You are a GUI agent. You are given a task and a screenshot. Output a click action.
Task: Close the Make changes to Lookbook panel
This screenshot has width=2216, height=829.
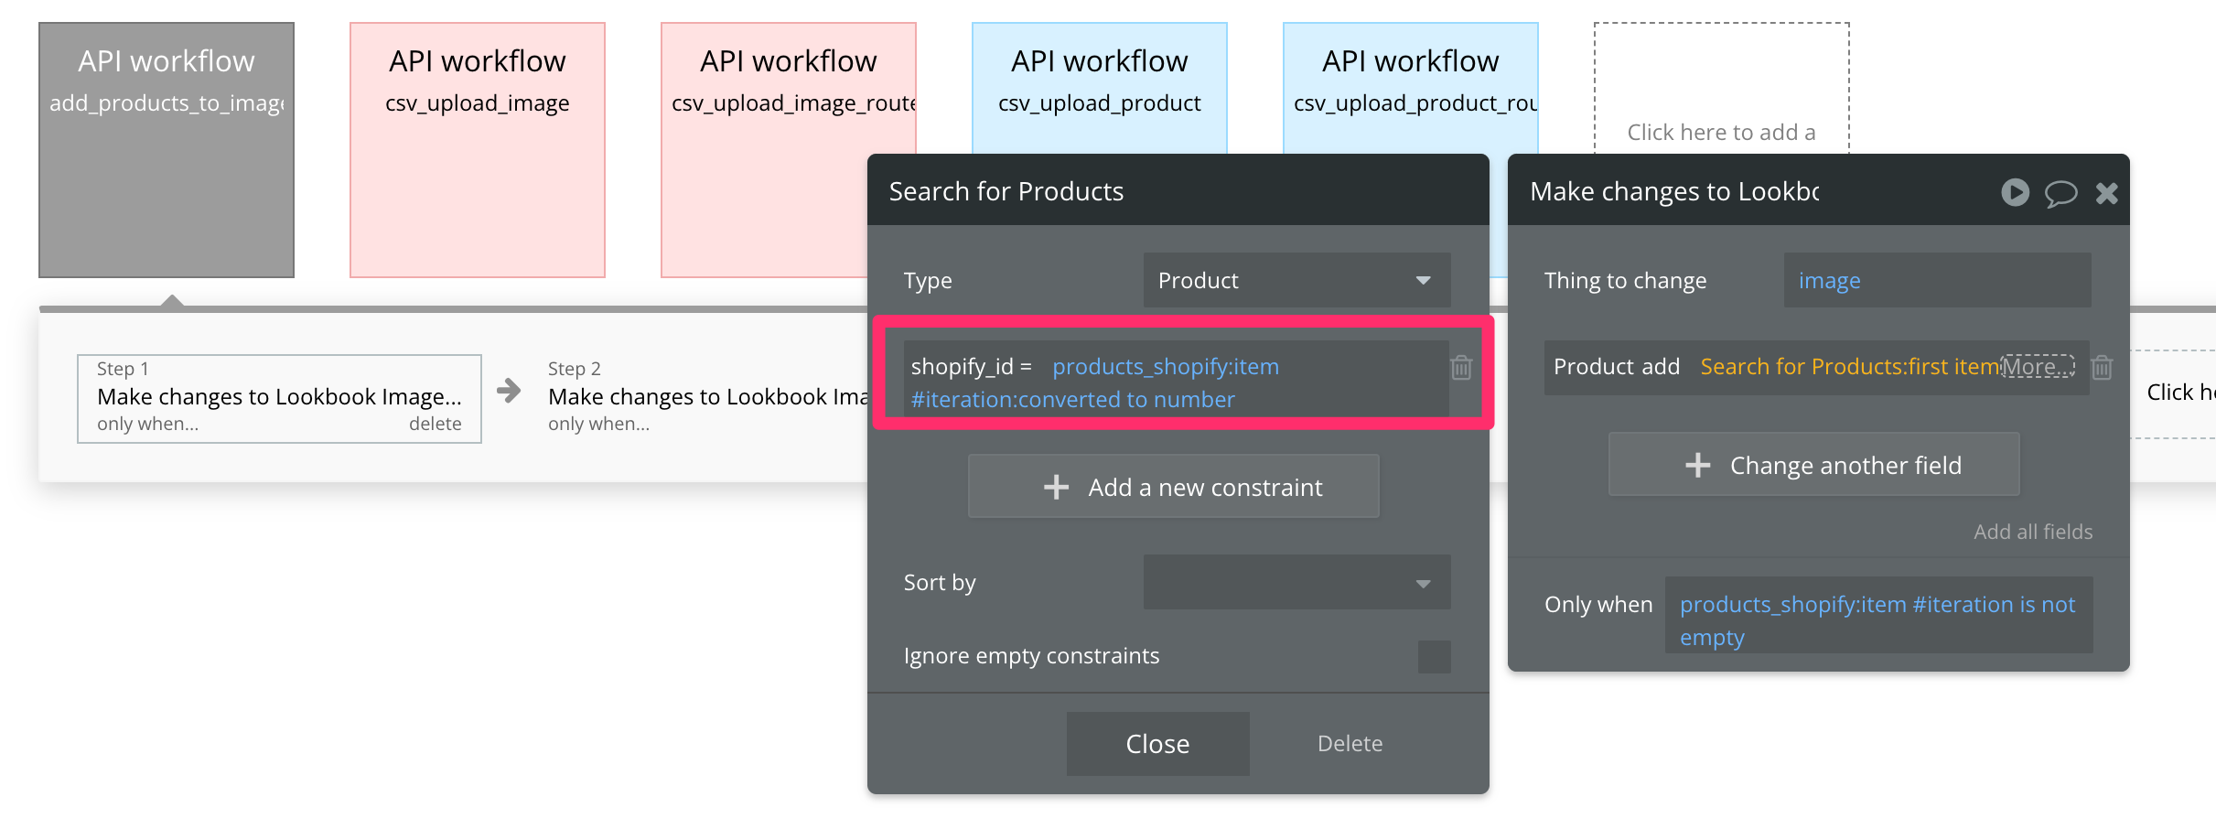point(2107,193)
